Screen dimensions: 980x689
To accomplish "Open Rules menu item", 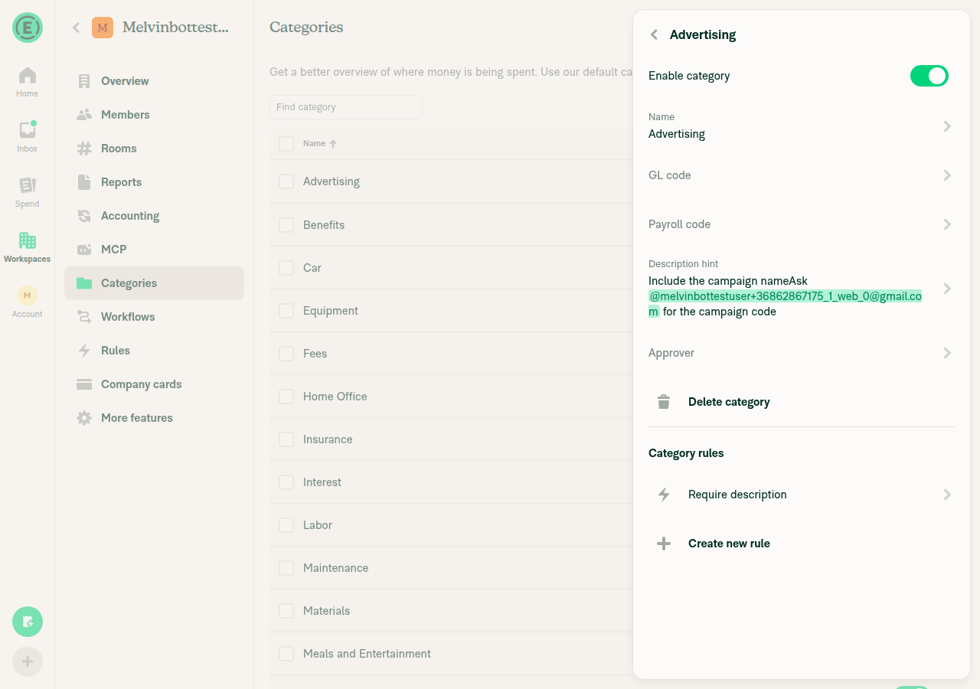I will [x=154, y=351].
